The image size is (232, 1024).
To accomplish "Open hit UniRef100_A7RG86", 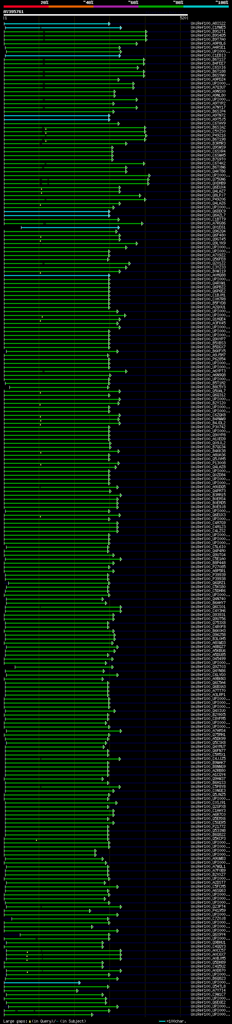I will [x=208, y=223].
